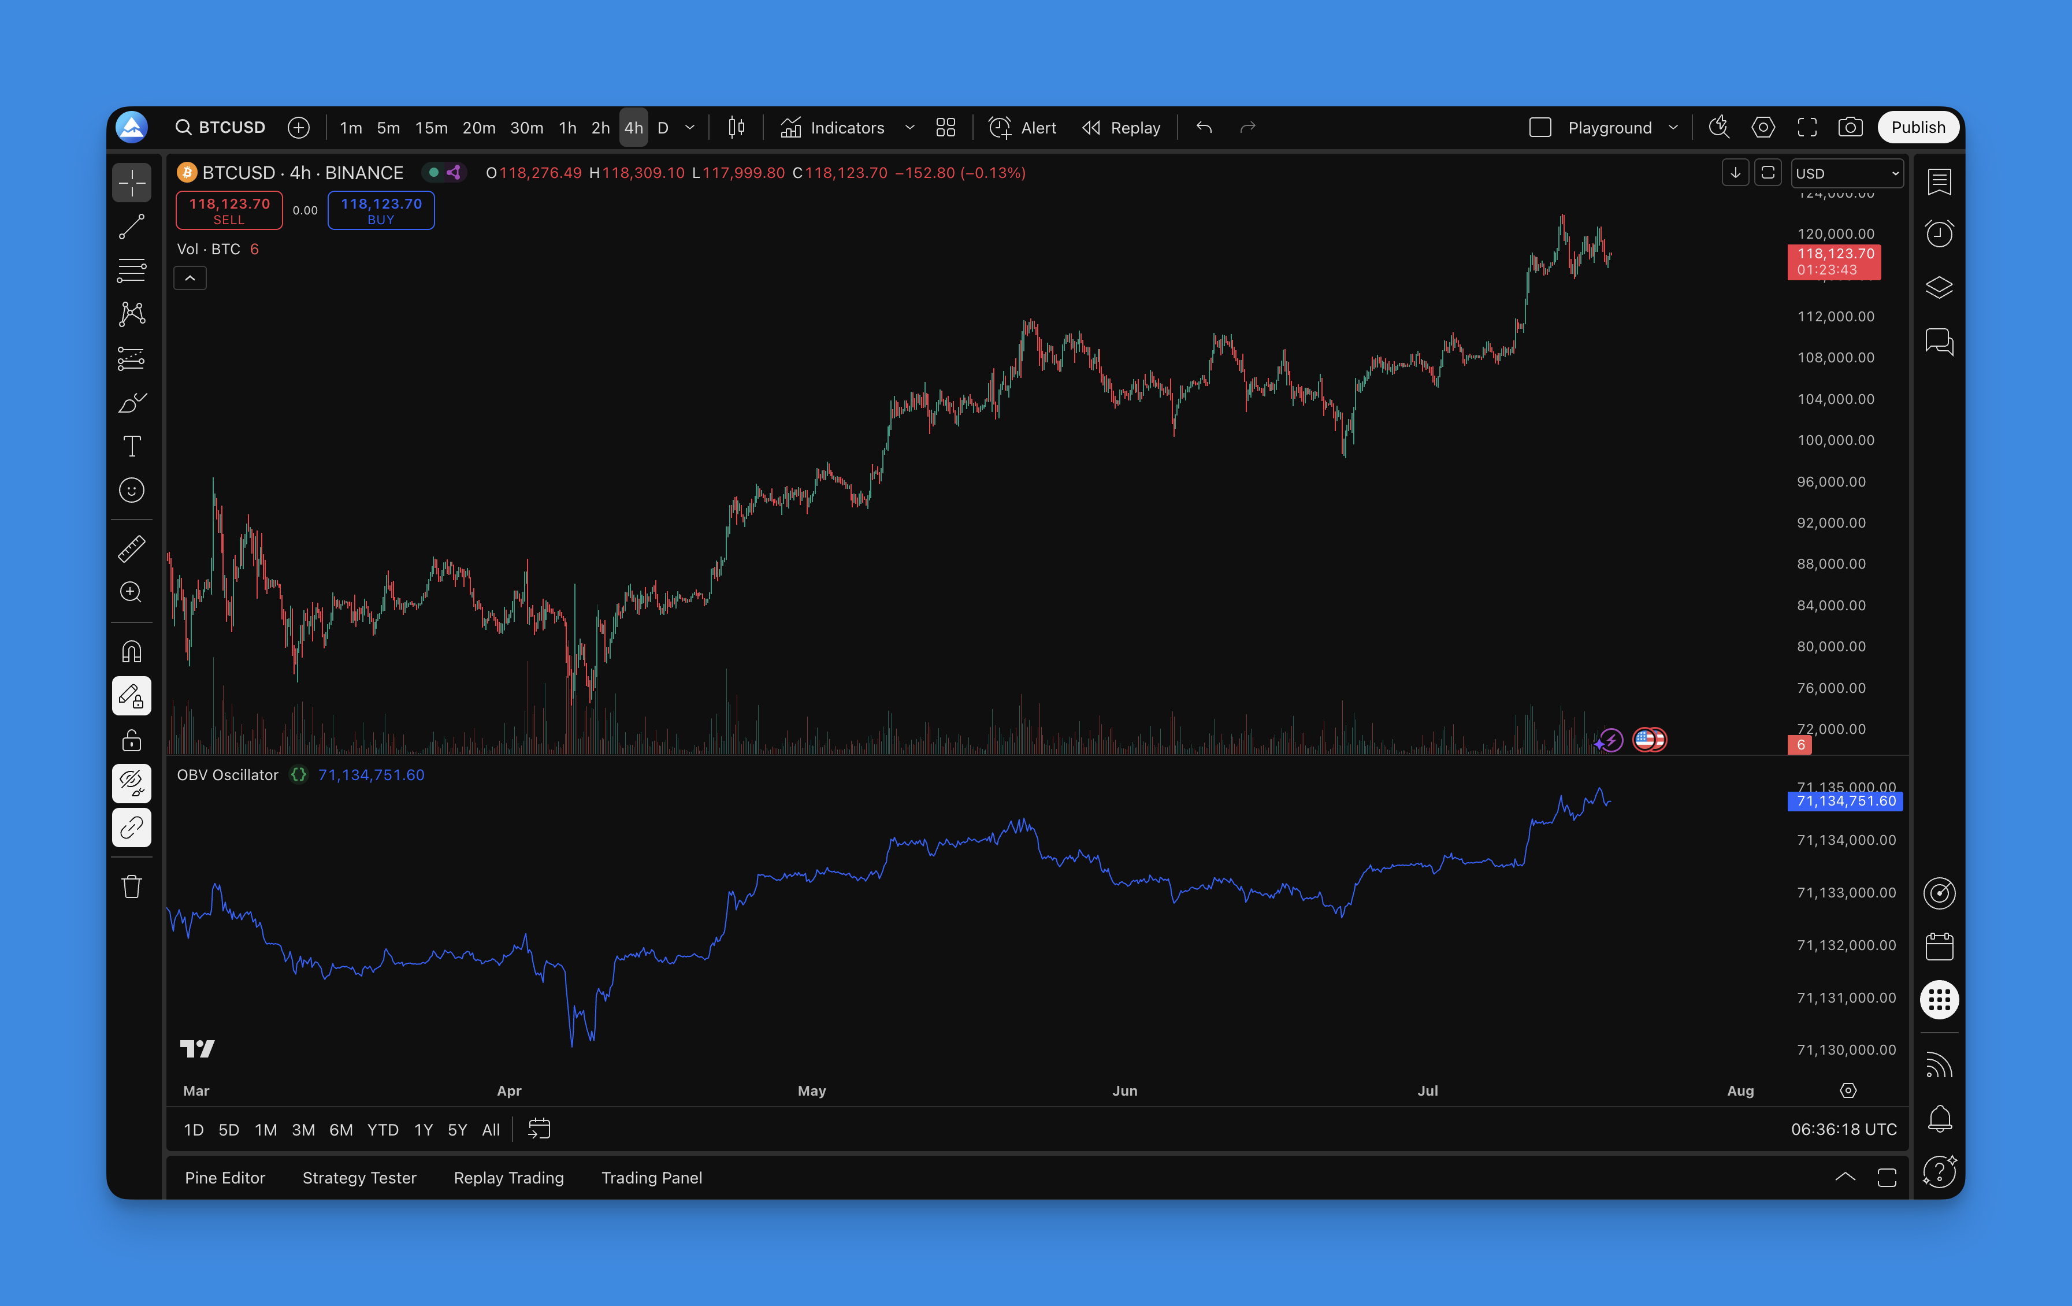Open the notifications bell icon
This screenshot has height=1306, width=2072.
click(x=1940, y=1118)
